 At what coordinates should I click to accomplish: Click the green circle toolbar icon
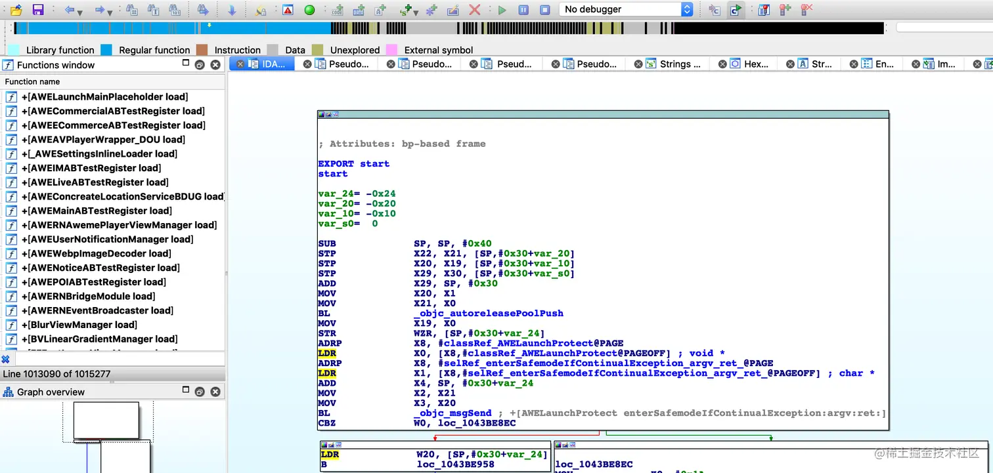click(309, 10)
